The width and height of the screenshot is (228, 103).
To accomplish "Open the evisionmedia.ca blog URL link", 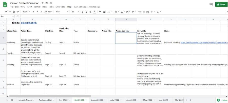I will [204, 43].
